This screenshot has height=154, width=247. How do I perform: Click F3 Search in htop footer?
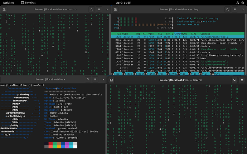(139, 74)
